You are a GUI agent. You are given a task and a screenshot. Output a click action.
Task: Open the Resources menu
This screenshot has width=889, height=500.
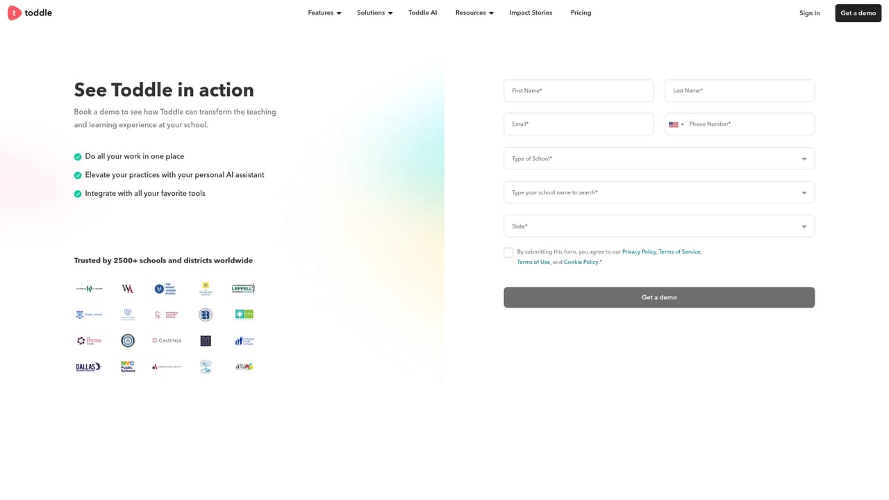tap(474, 12)
